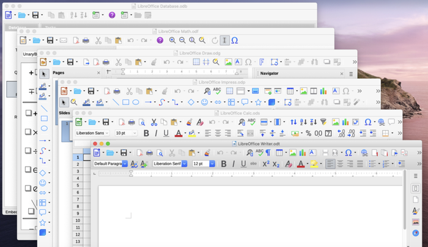Screen dimensions: 428x247
Task: Select the rectangle tool in Impress toolbar
Action: tap(125, 102)
